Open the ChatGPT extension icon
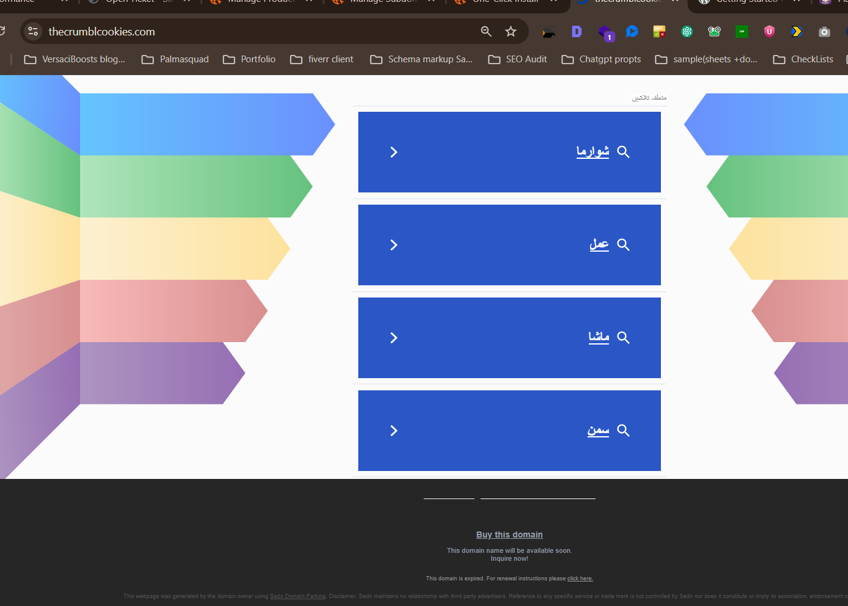Viewport: 848px width, 606px height. click(x=687, y=32)
